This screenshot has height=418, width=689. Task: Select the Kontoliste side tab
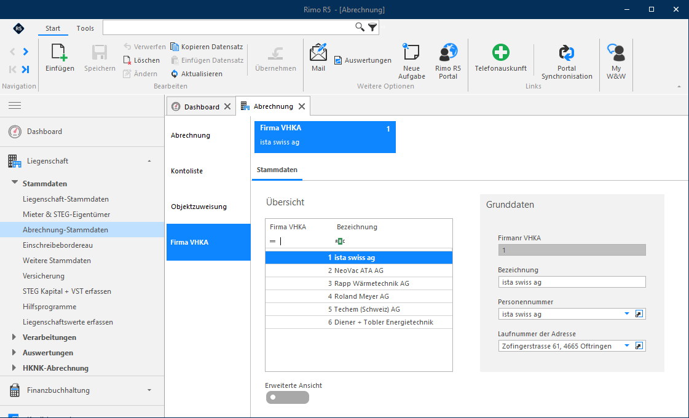tap(208, 171)
